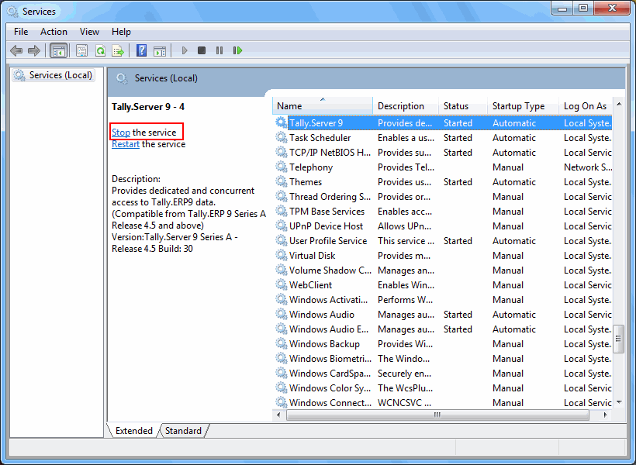Click the vertical scrollbar thumb
Image resolution: width=636 pixels, height=465 pixels.
(x=619, y=339)
